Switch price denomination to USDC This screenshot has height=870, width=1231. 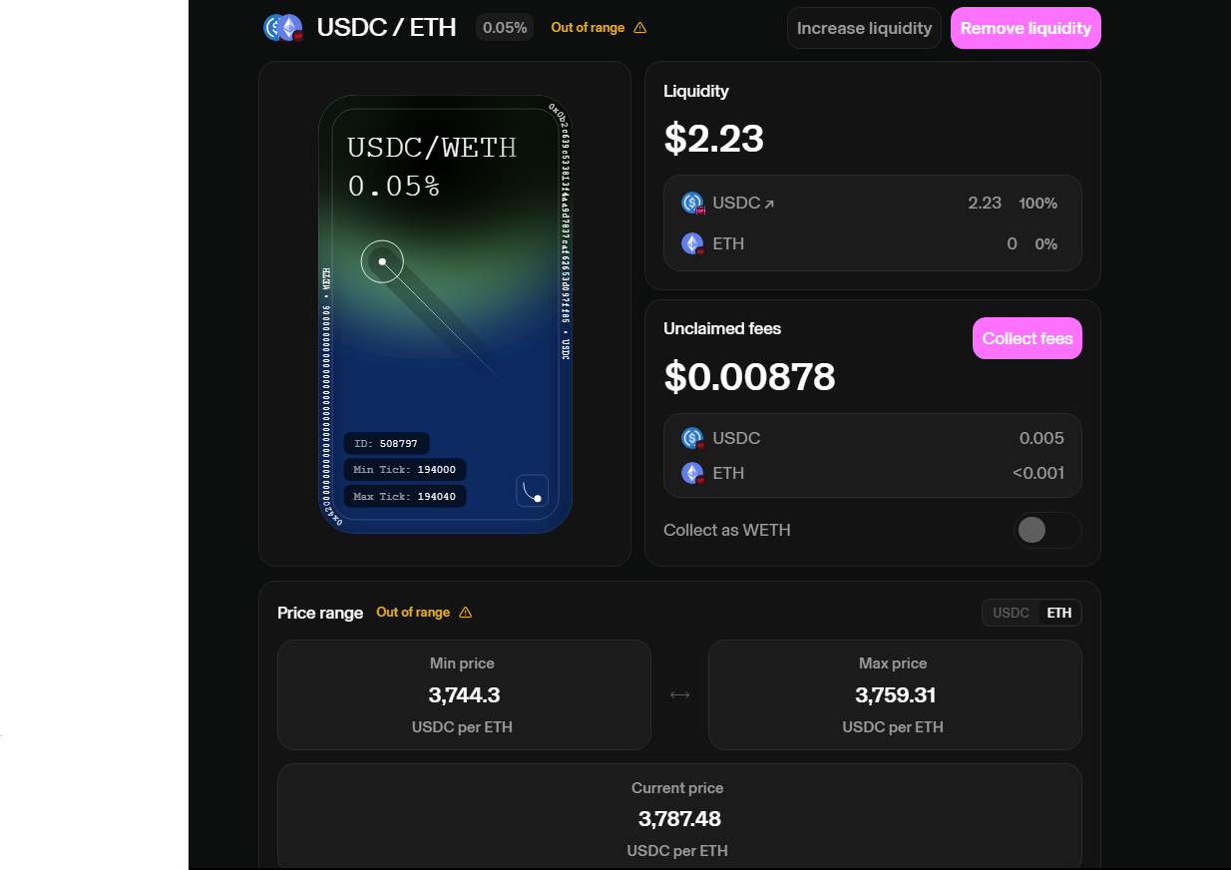[1009, 613]
